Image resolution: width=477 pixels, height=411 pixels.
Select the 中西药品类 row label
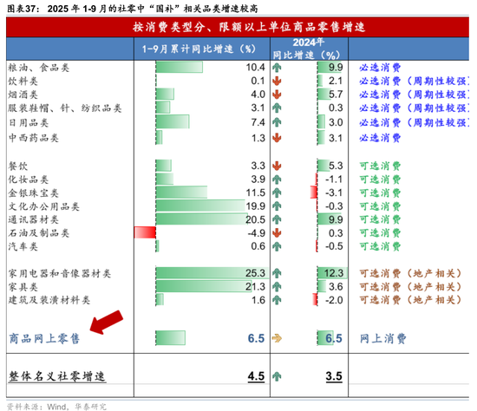click(34, 138)
